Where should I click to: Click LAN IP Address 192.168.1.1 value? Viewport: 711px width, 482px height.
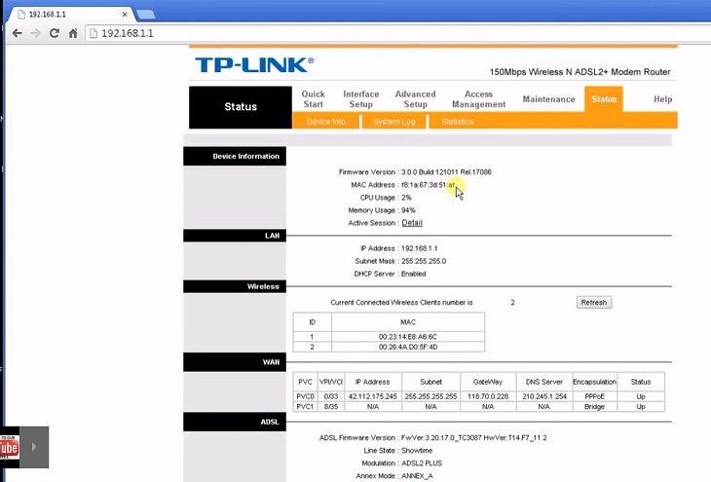click(420, 248)
